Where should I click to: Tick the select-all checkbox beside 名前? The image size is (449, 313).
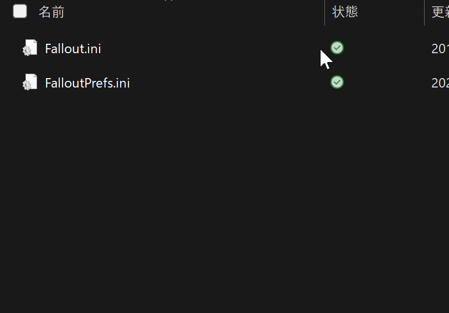click(20, 11)
